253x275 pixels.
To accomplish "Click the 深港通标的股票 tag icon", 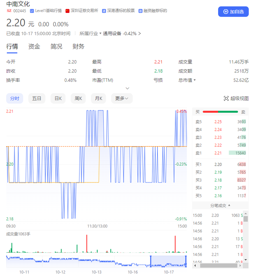I will pos(104,11).
